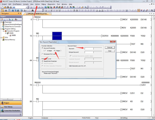Screen dimensions: 155x120
Task: Click the POU folder icon in tree
Action: coord(3,37)
